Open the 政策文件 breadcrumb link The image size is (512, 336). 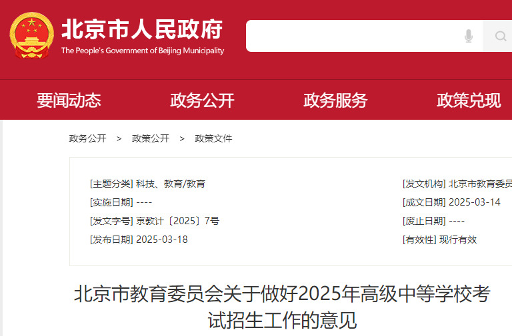tap(213, 138)
